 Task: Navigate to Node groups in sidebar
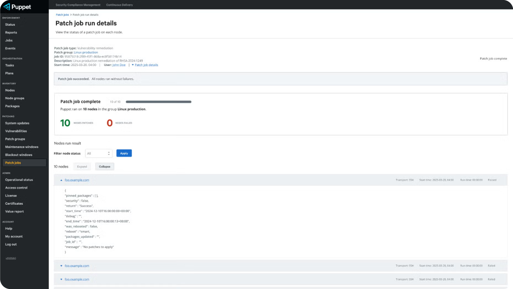[x=15, y=98]
